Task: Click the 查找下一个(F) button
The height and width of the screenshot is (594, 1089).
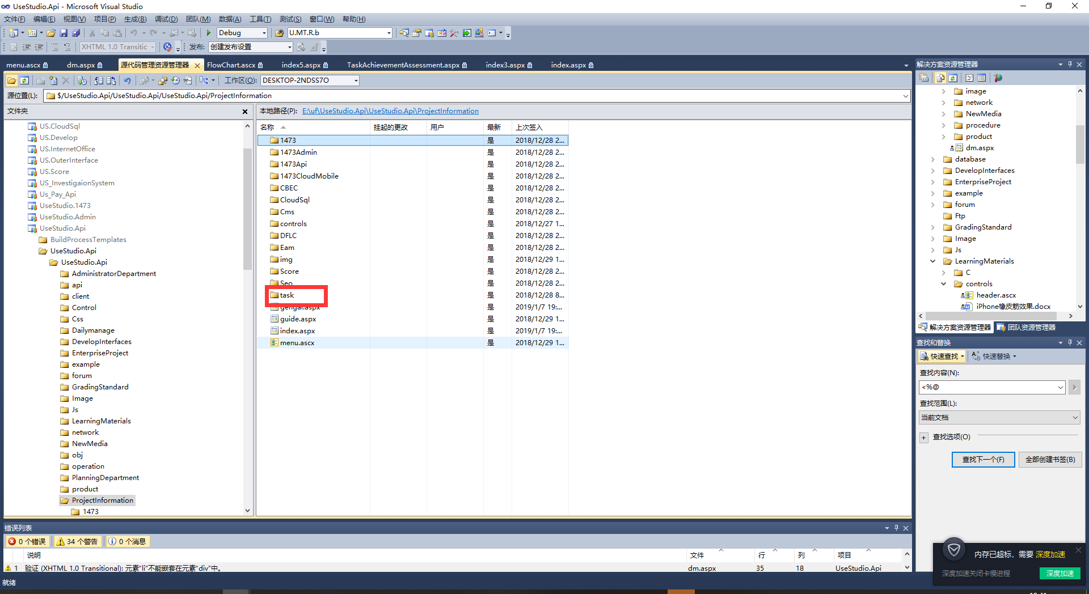Action: pyautogui.click(x=983, y=460)
